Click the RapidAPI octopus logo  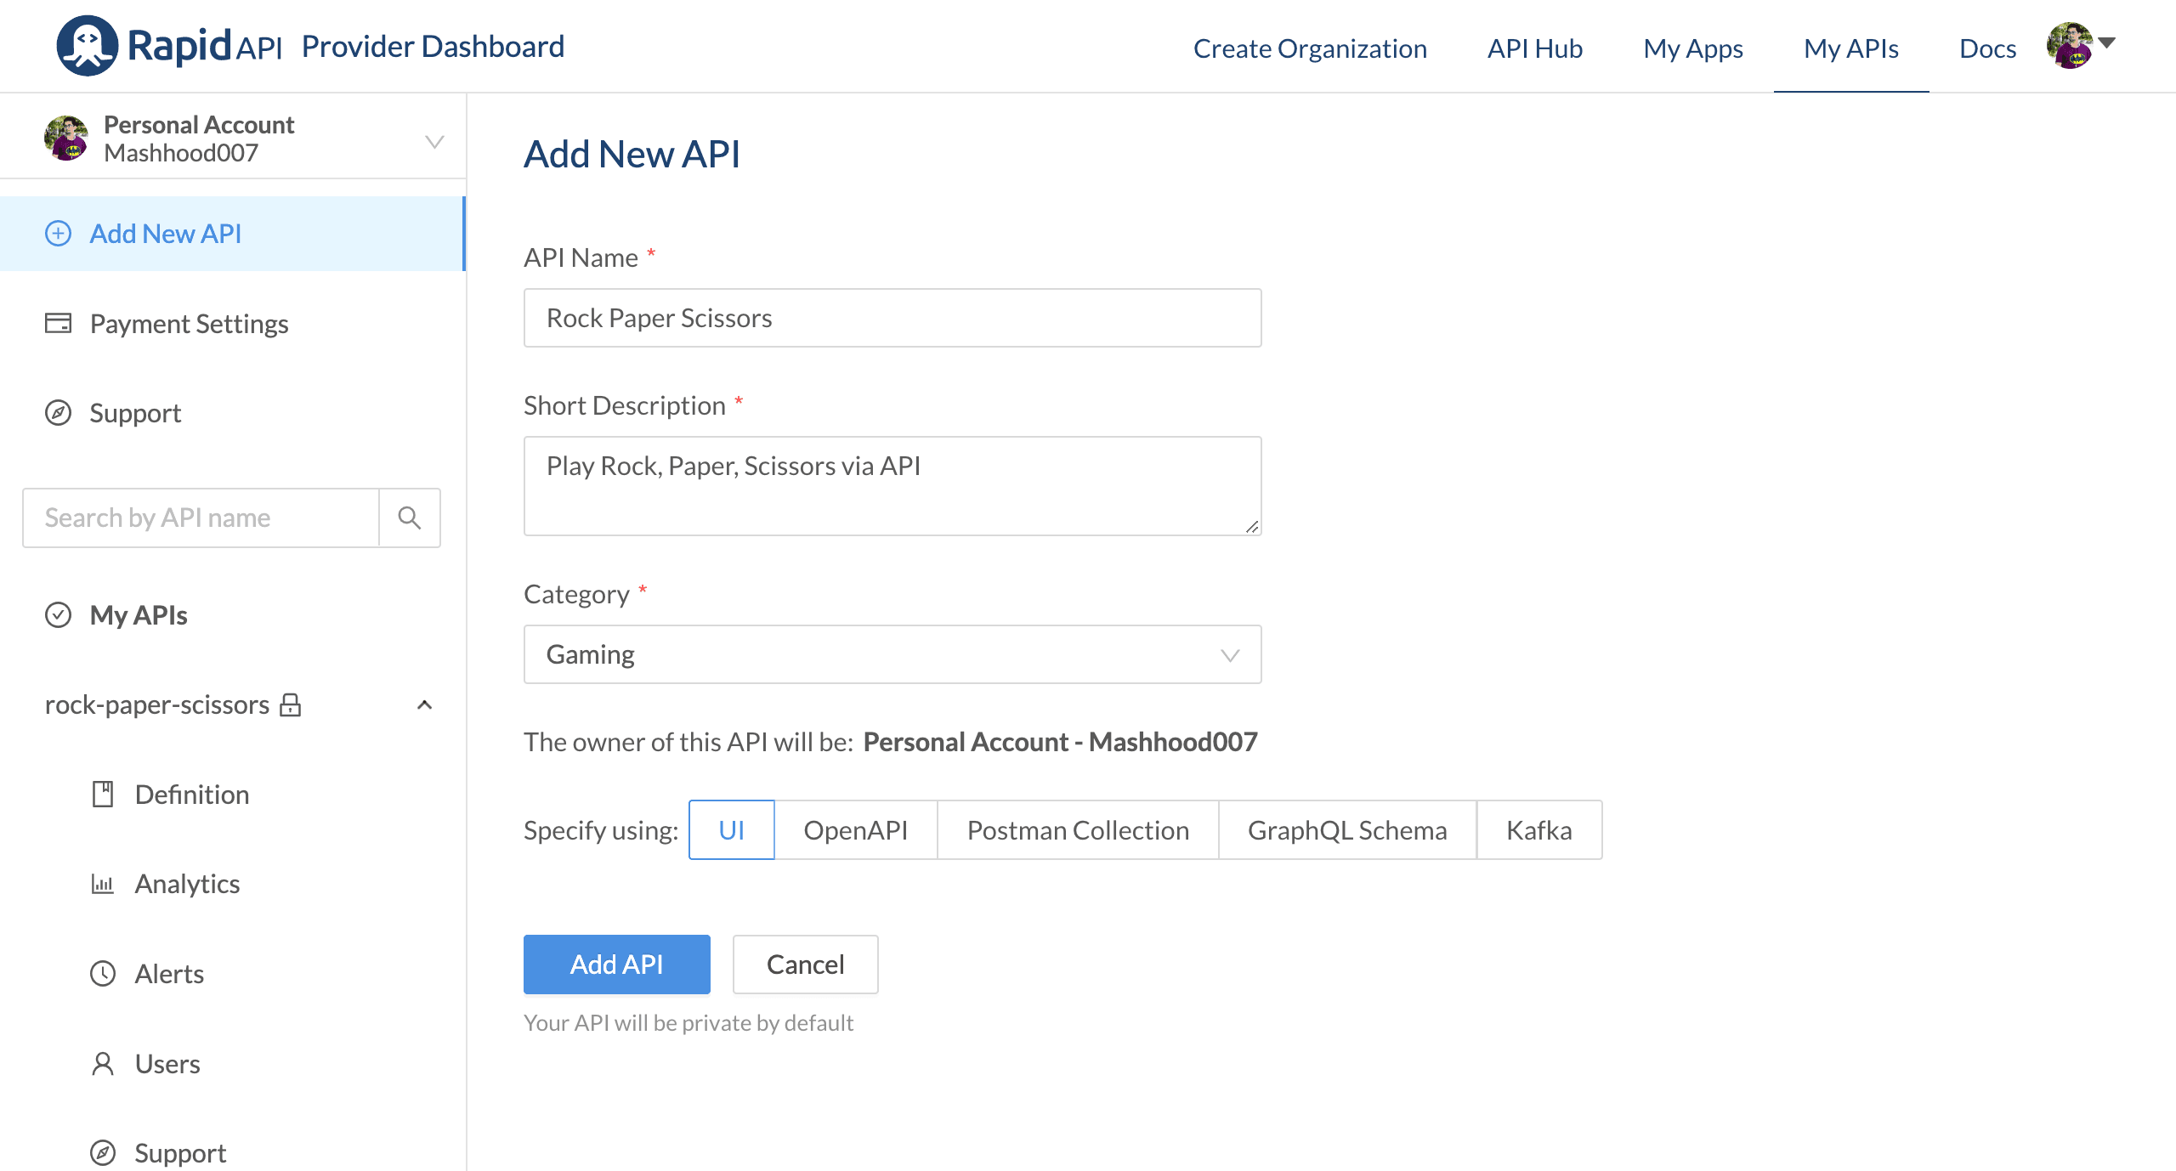click(88, 46)
